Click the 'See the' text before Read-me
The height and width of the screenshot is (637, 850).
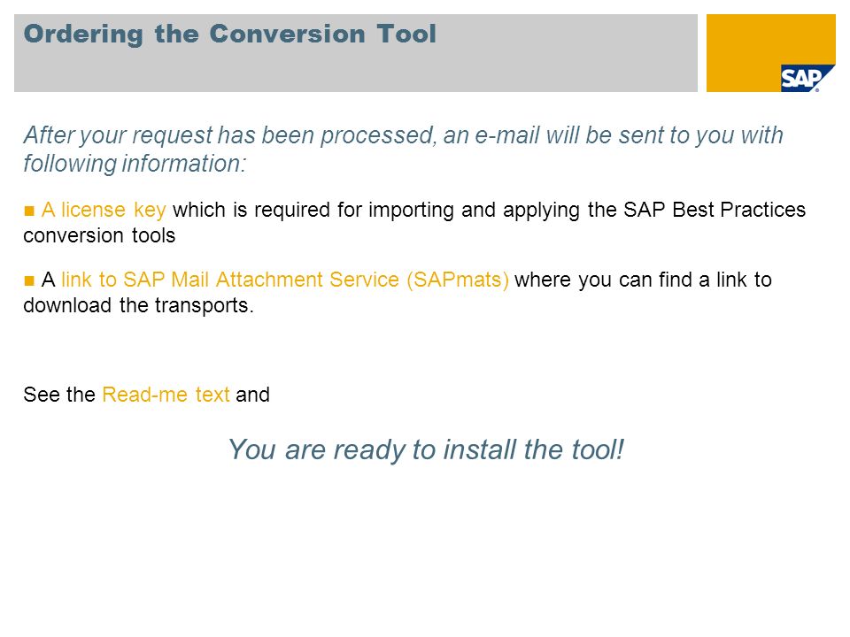click(59, 395)
